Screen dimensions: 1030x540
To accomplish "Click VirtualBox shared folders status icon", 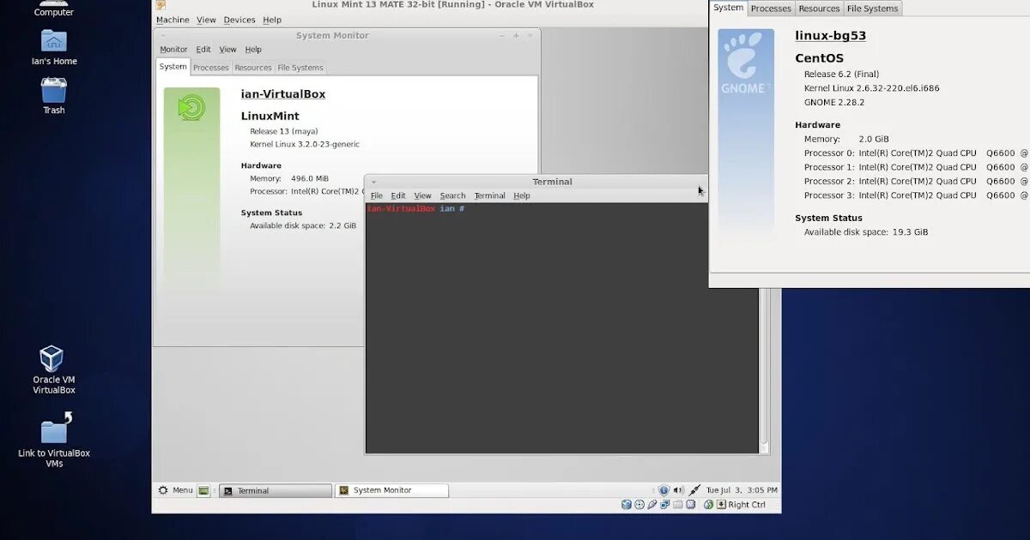I will [x=678, y=505].
